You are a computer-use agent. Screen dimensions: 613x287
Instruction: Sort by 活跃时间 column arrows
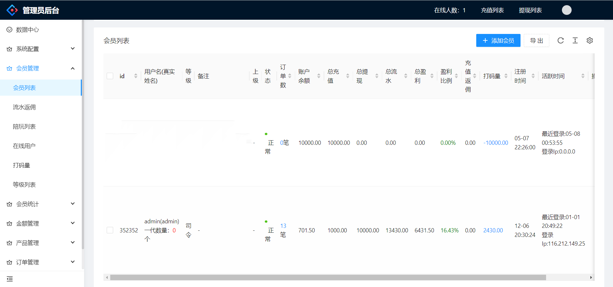tap(583, 76)
